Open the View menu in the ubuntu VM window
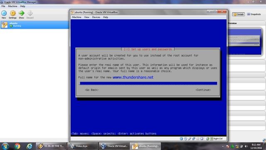 pos(87,17)
